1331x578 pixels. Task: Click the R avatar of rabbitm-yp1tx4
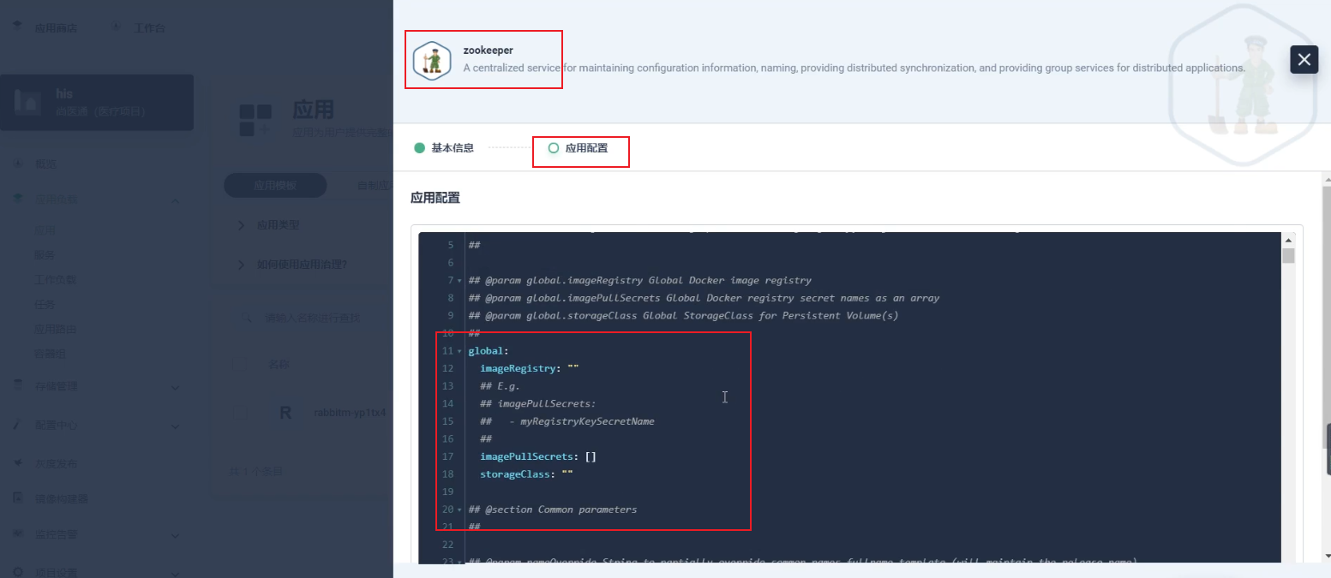coord(285,413)
